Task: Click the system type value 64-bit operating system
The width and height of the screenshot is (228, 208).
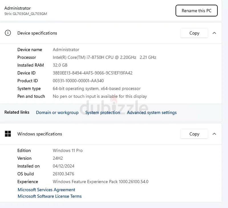Action: pyautogui.click(x=76, y=89)
